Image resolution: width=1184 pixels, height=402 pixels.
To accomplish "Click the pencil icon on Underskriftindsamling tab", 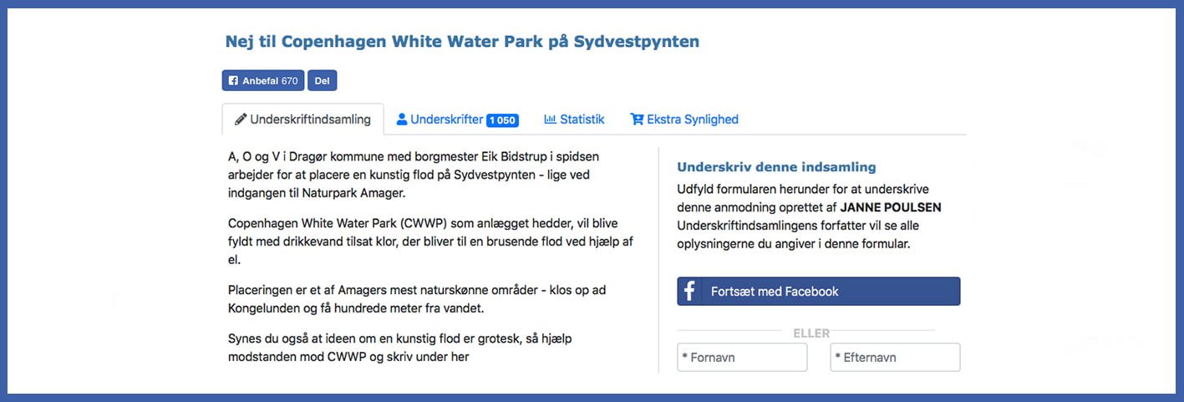I will click(x=241, y=119).
